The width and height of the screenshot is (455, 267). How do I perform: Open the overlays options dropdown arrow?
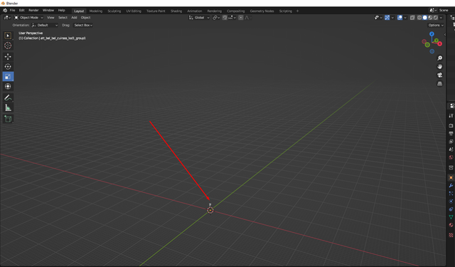[x=405, y=18]
